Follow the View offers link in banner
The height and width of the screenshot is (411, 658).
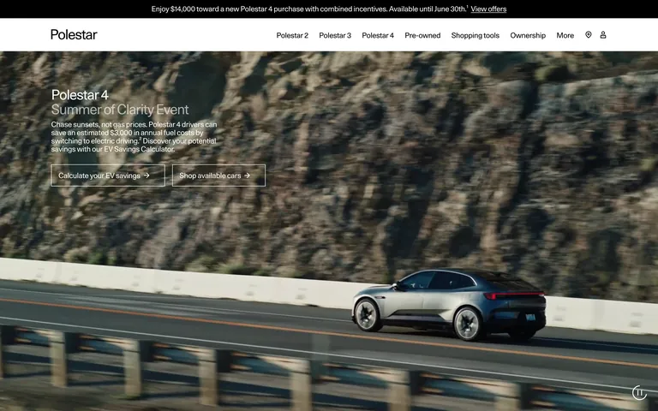point(488,9)
